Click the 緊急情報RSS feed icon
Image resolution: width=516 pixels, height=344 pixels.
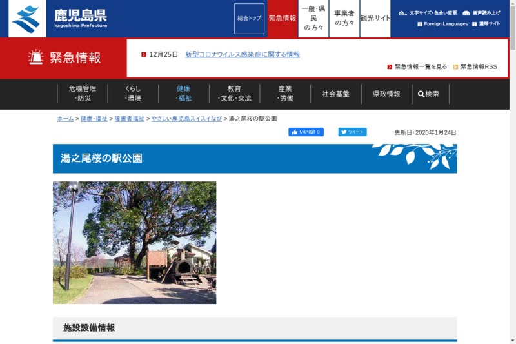455,67
